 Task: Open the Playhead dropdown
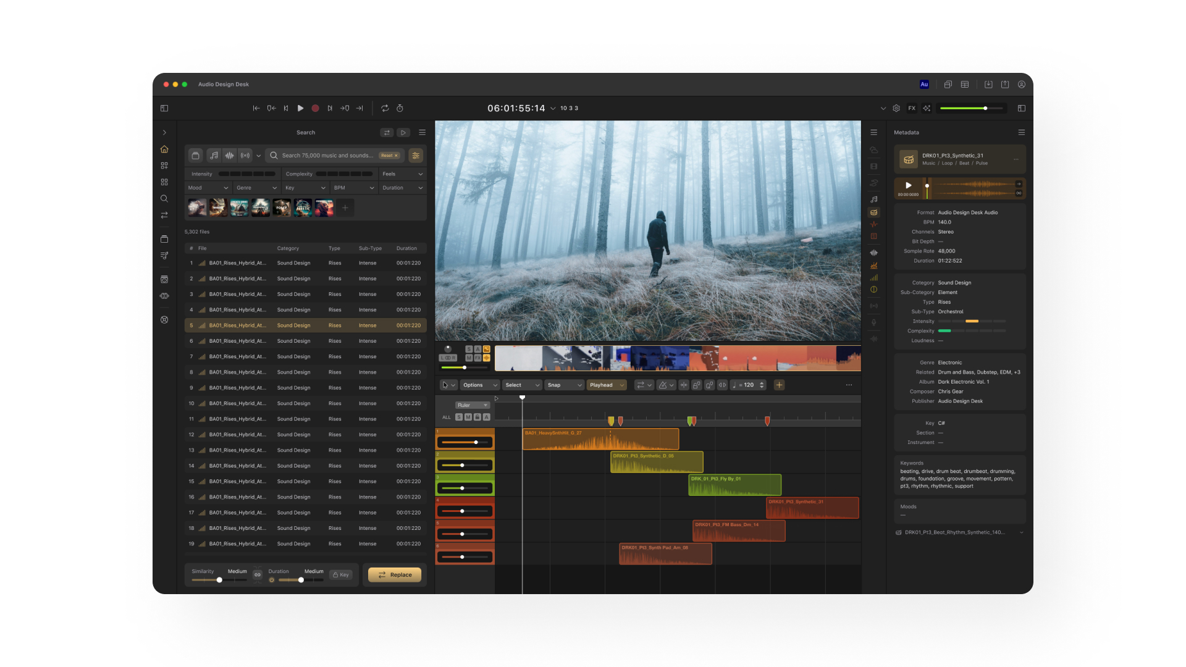click(605, 385)
